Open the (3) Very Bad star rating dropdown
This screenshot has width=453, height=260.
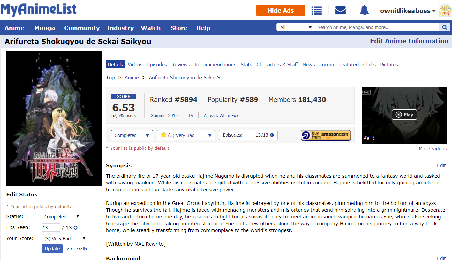pos(186,135)
